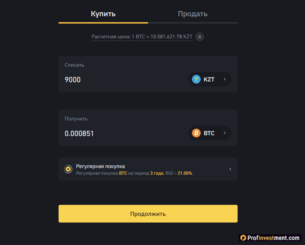Expand the chevron next to KZT
The width and height of the screenshot is (305, 245).
coord(224,79)
